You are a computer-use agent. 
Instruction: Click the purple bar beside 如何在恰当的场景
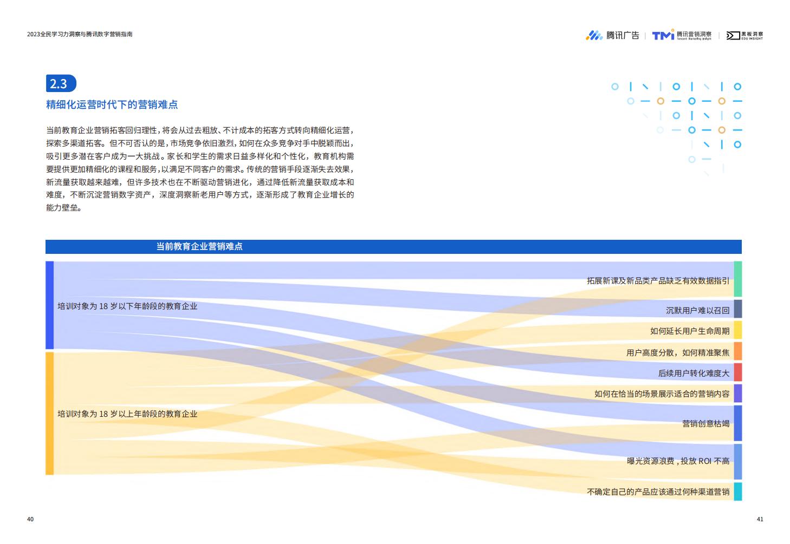[x=737, y=394]
